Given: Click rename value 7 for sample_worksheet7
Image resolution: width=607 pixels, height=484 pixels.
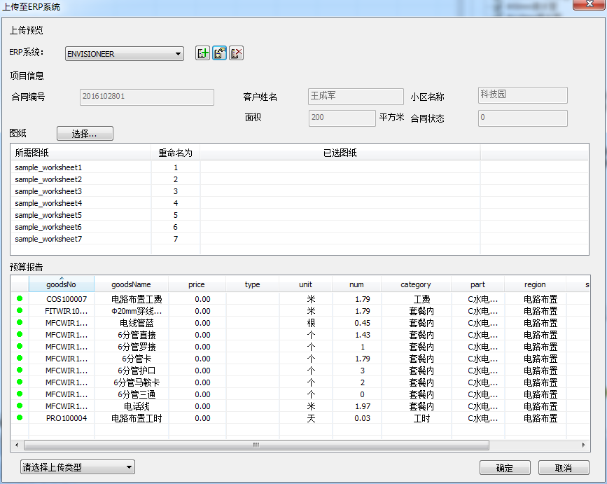Looking at the screenshot, I should 176,239.
